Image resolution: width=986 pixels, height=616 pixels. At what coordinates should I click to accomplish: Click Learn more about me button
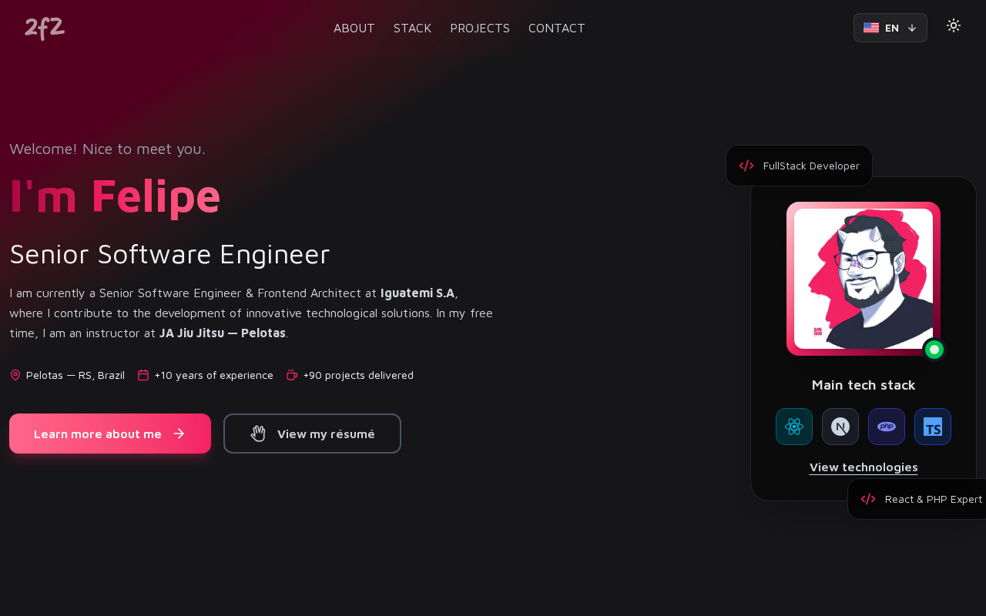110,434
